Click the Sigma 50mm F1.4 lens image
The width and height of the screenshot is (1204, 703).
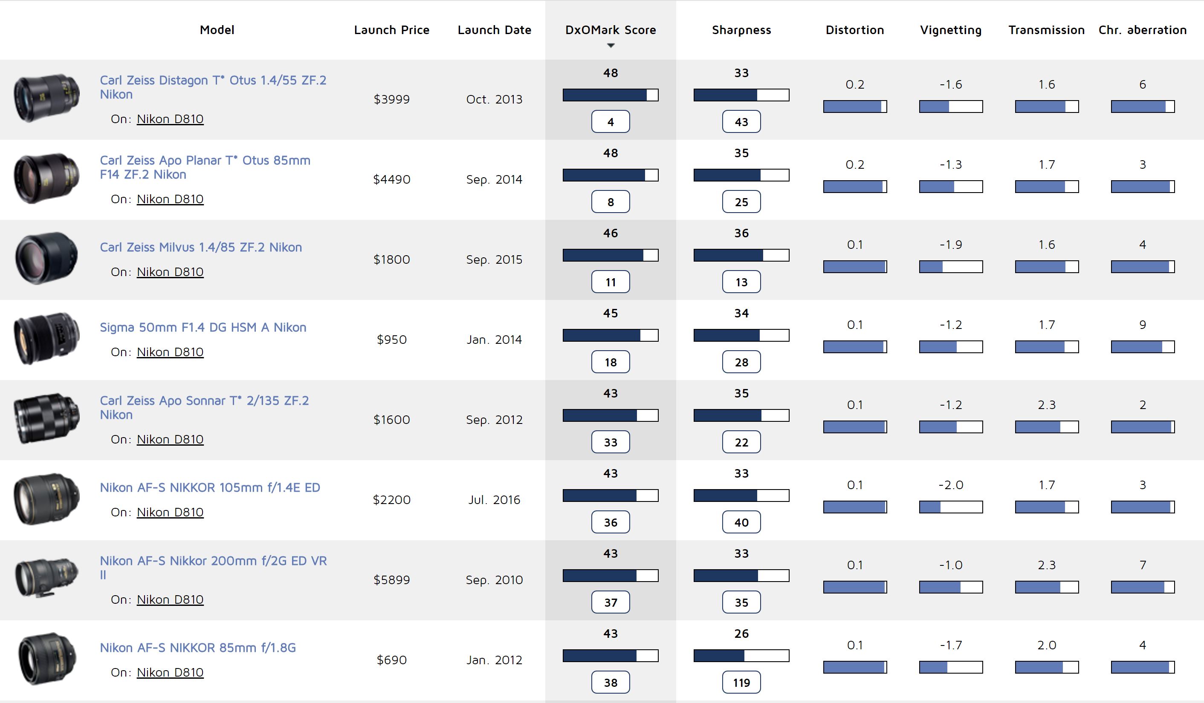46,339
